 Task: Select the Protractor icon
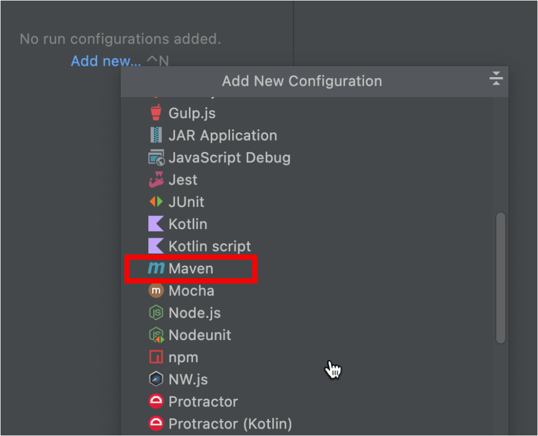(x=155, y=401)
